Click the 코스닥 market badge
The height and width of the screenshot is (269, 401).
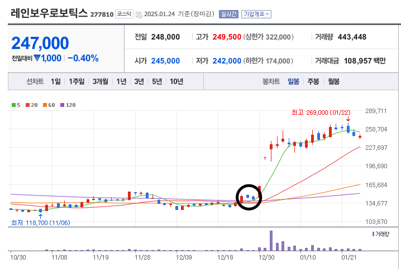point(125,14)
